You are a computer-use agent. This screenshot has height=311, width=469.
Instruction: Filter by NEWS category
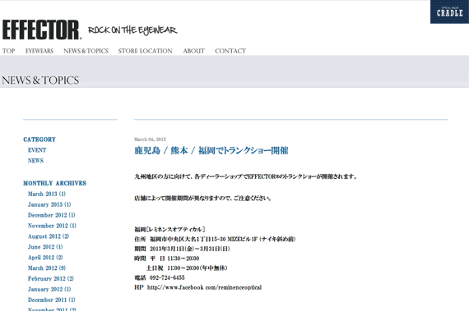35,161
